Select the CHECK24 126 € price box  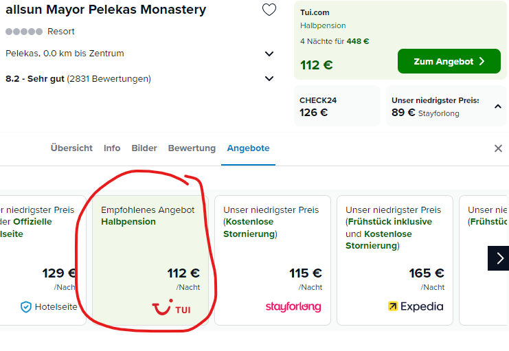(337, 106)
